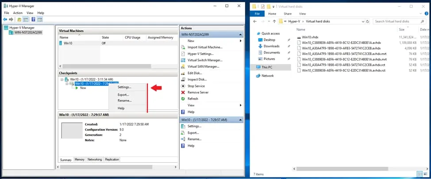
Task: Click the red Remove Server icon
Action: (x=184, y=92)
